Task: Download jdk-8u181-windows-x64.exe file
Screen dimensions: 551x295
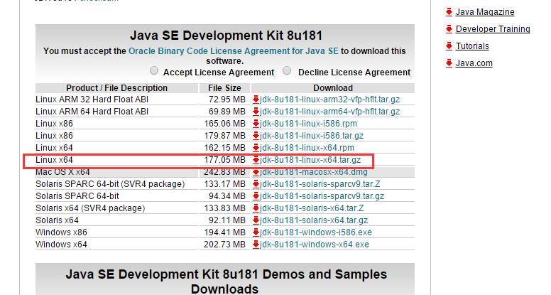Action: click(x=314, y=245)
